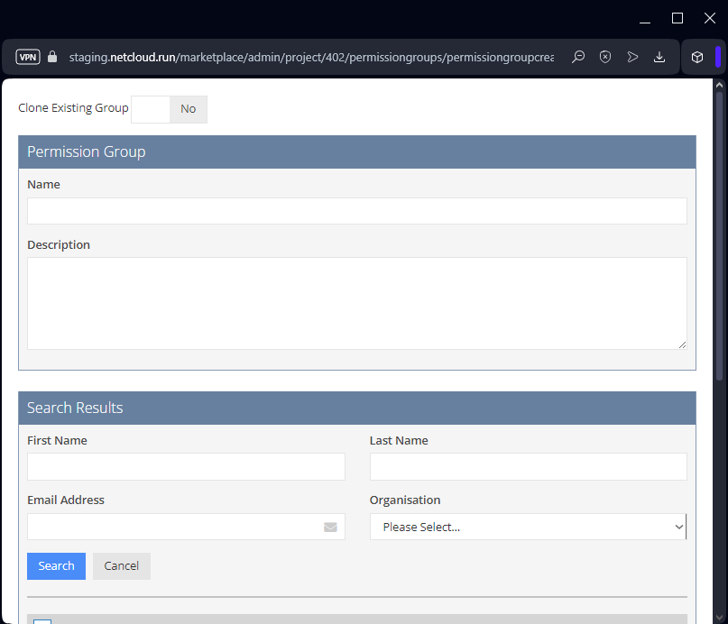Select the Last Name input box
The height and width of the screenshot is (624, 728).
[528, 467]
